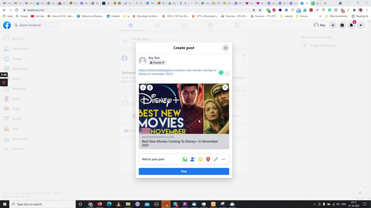Click the Check in location pin icon
Screen dimensions: 371x208
[208, 159]
